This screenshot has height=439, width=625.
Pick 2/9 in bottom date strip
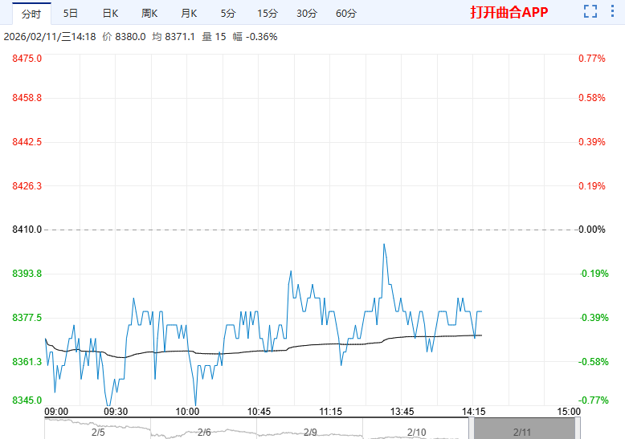310,432
